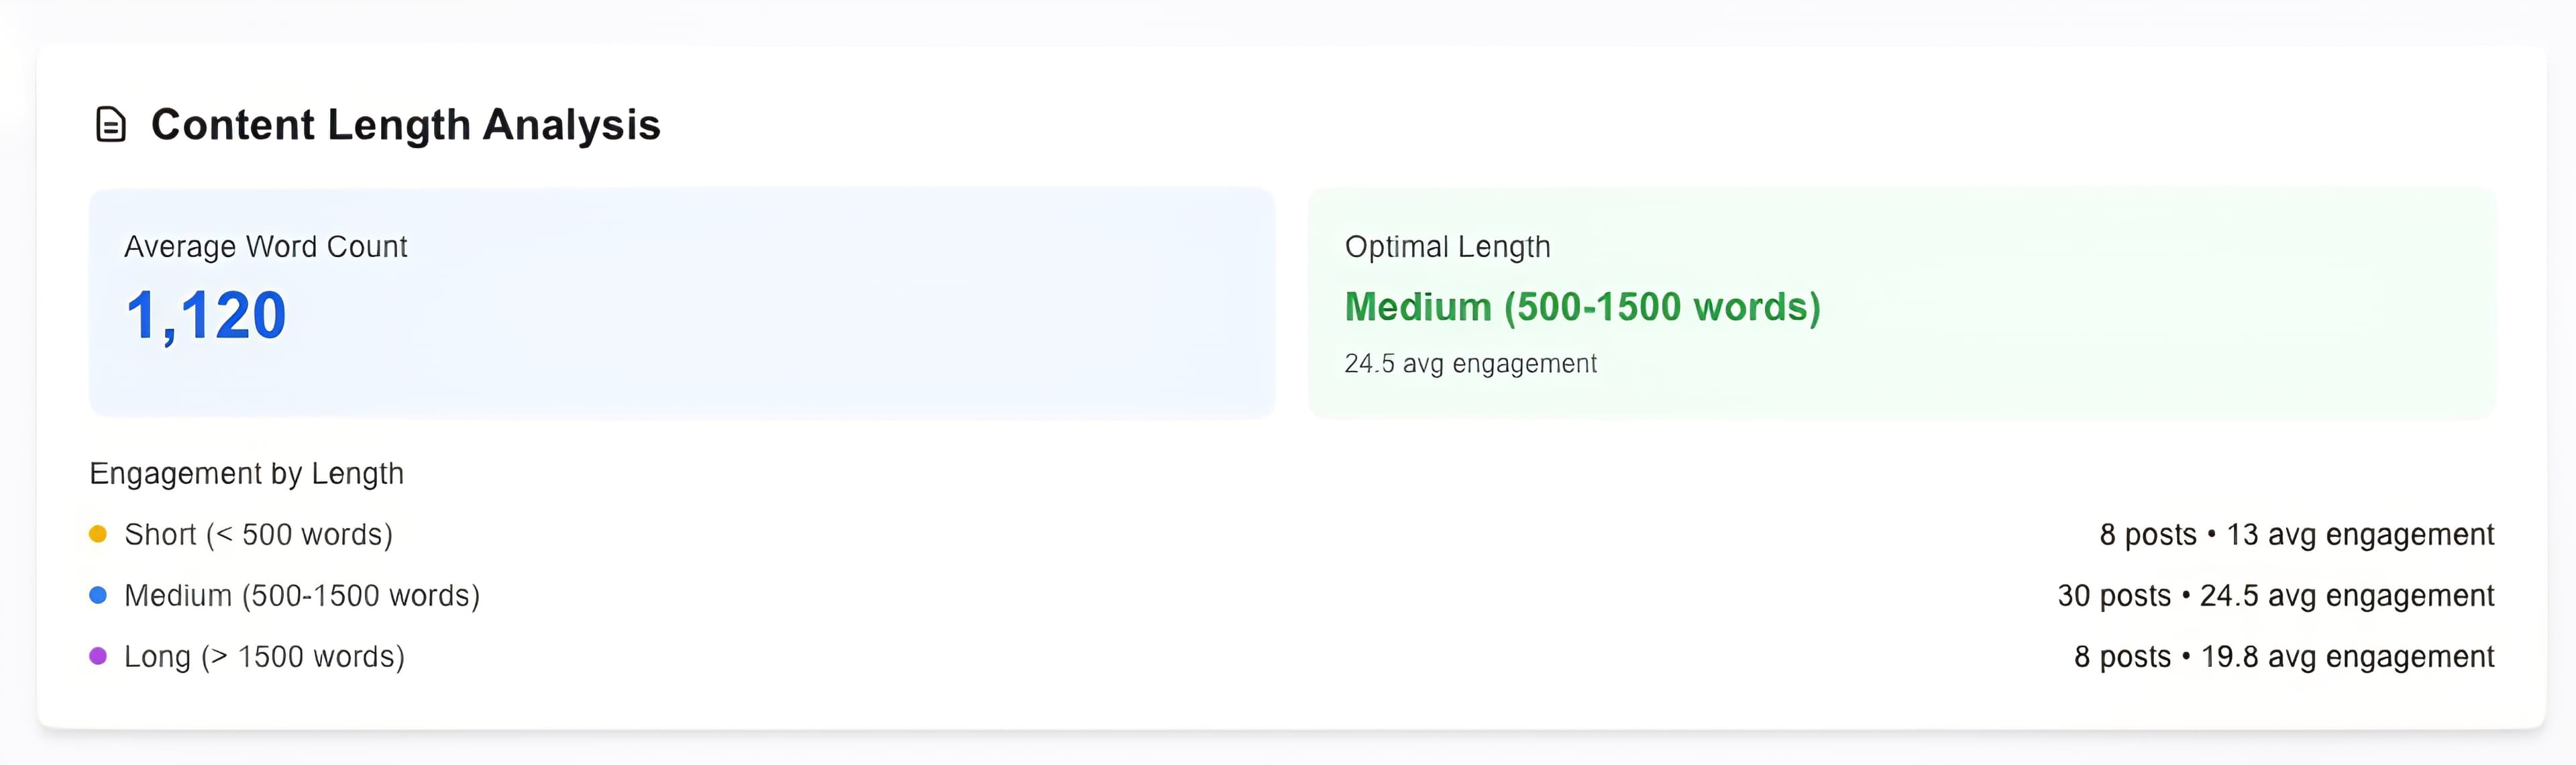Select the Engagement by Length section header

point(246,473)
